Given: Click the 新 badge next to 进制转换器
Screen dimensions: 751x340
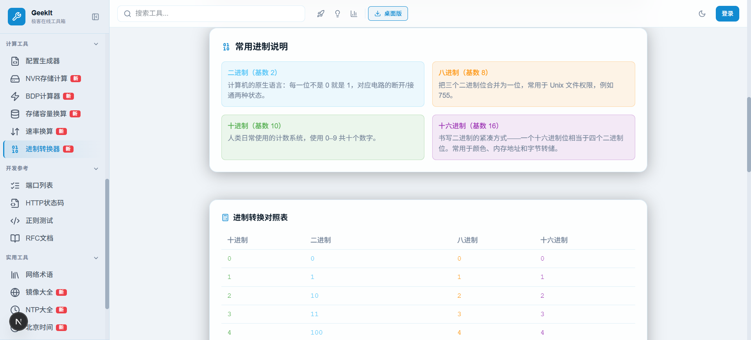Looking at the screenshot, I should click(68, 149).
